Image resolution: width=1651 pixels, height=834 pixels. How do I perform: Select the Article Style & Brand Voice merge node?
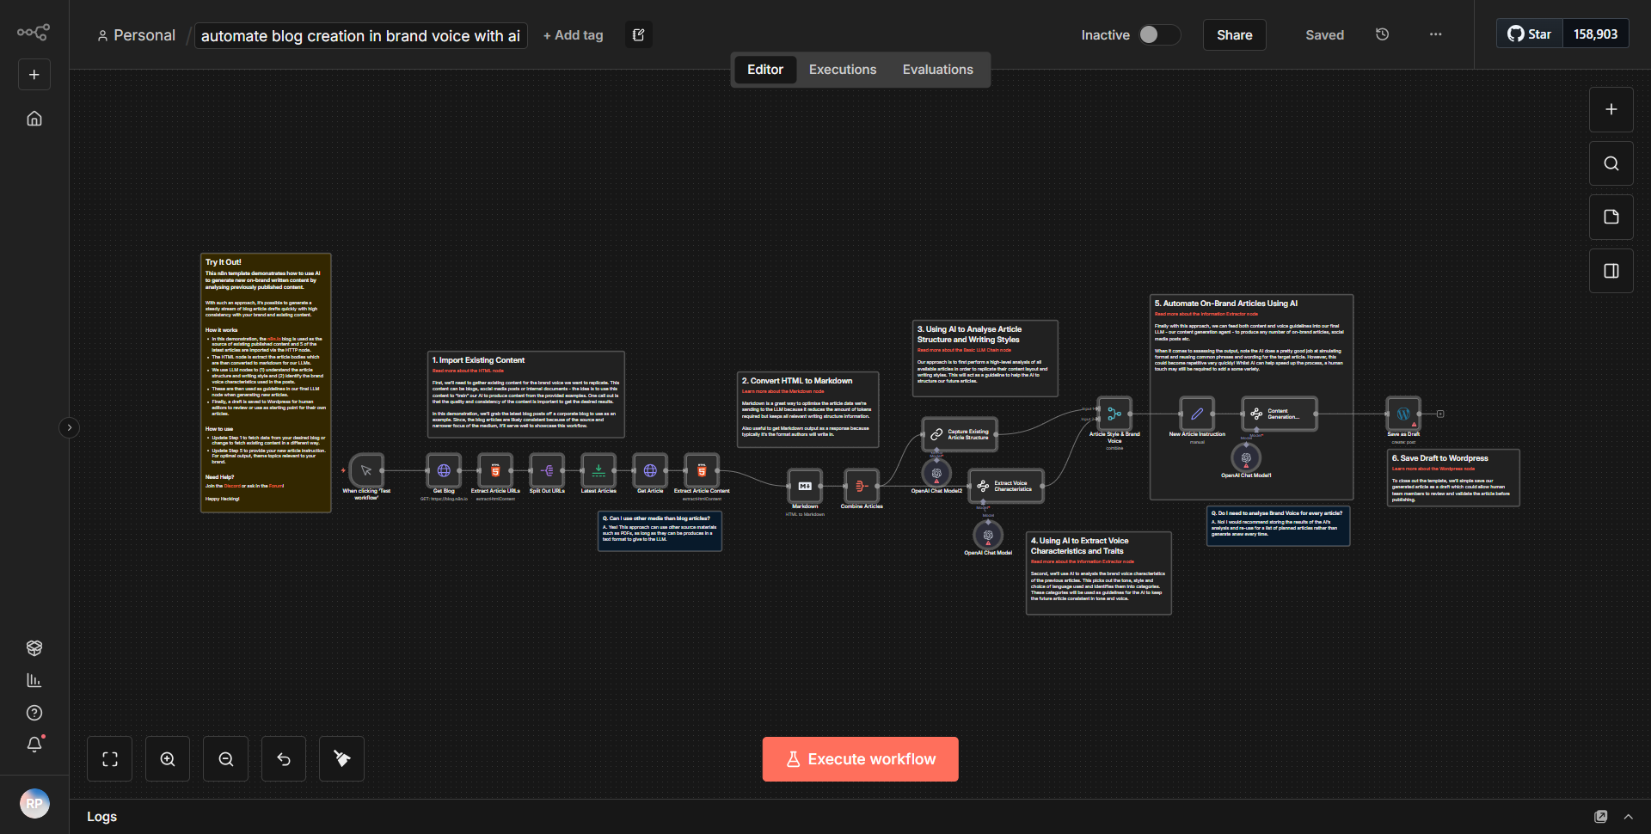click(1114, 414)
